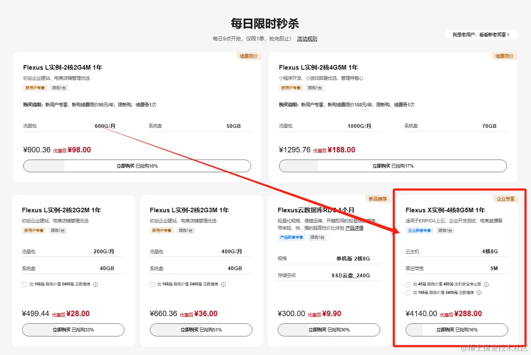Click 70GB system disk value

click(490, 126)
